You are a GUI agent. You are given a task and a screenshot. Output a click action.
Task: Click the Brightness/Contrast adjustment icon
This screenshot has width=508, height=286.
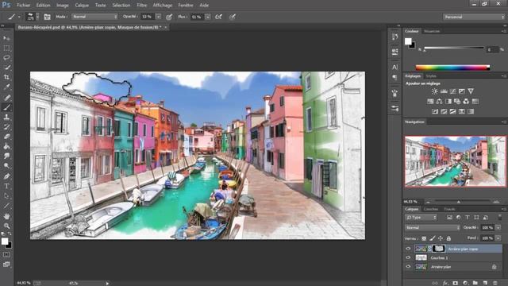[x=434, y=91]
